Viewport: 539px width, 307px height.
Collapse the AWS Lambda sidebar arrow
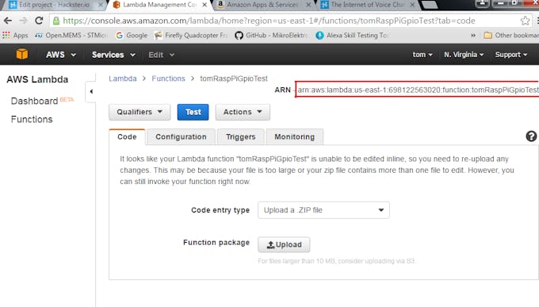pyautogui.click(x=91, y=91)
